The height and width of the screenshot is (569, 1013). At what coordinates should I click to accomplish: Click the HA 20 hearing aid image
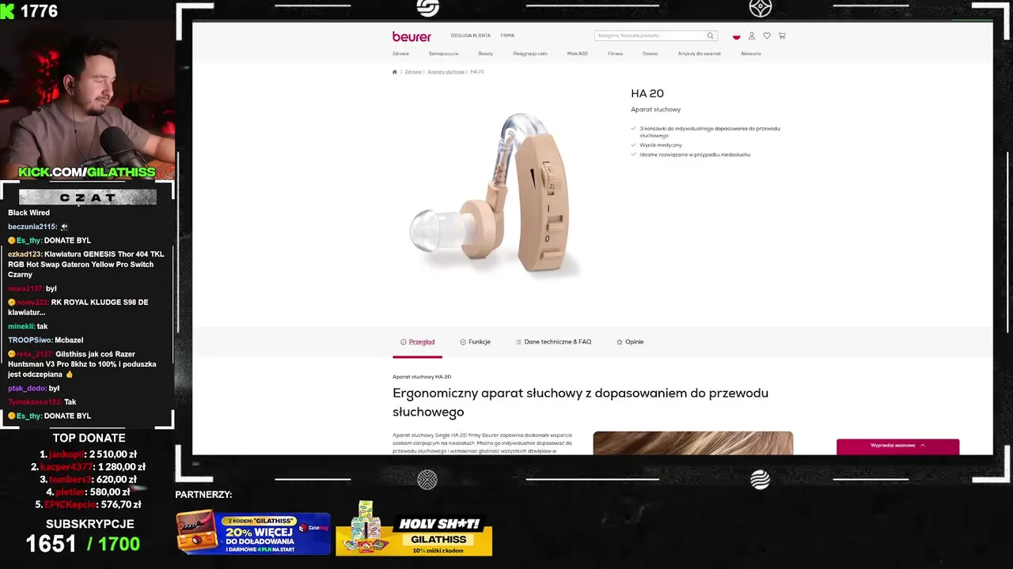[x=495, y=195]
